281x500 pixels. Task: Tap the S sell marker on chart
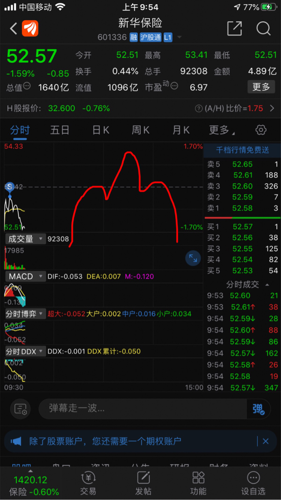10,187
